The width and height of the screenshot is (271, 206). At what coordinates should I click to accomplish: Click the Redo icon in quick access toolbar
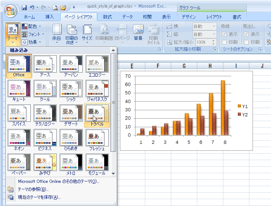[44, 8]
